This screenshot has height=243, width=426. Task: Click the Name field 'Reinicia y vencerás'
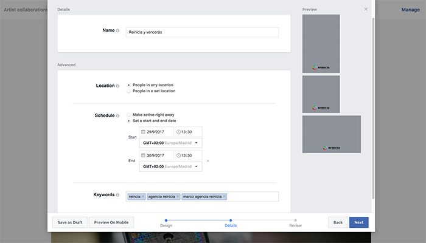point(202,32)
